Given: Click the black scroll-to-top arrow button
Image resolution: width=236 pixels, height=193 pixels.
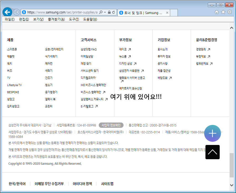Looking at the screenshot, I should point(212,152).
